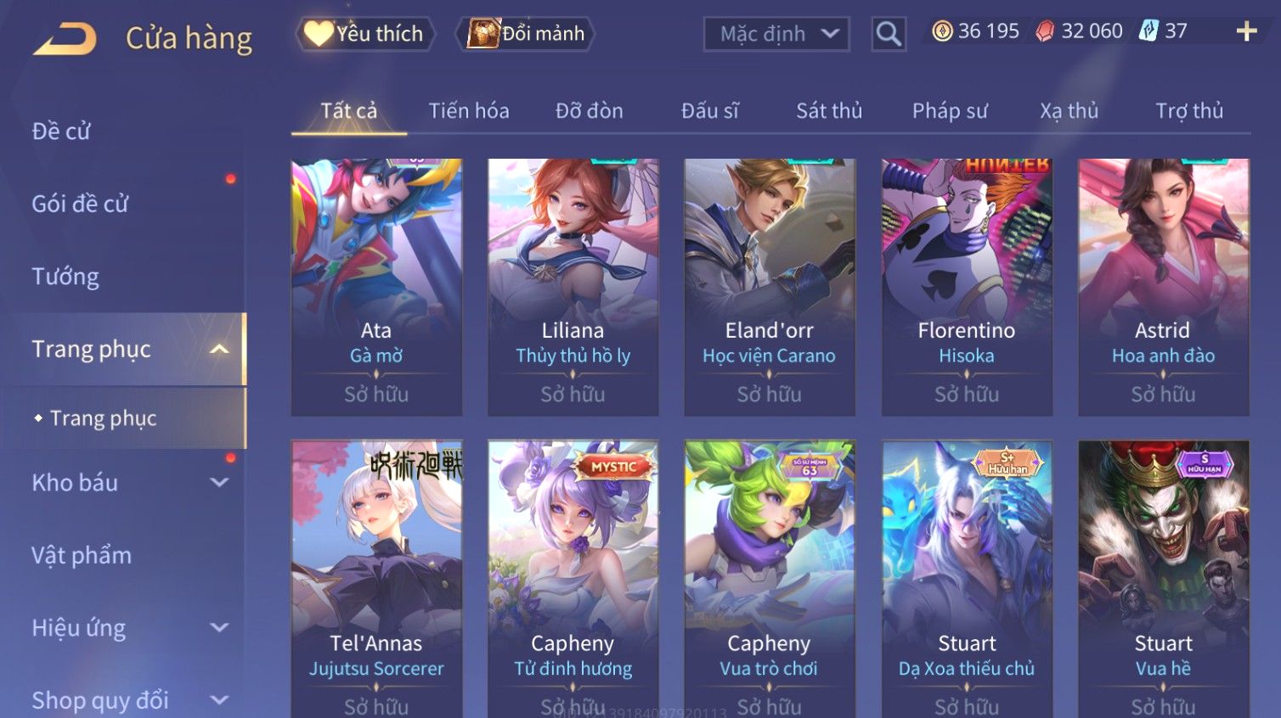Viewport: 1281px width, 718px height.
Task: Open the search magnifier icon
Action: tap(889, 34)
